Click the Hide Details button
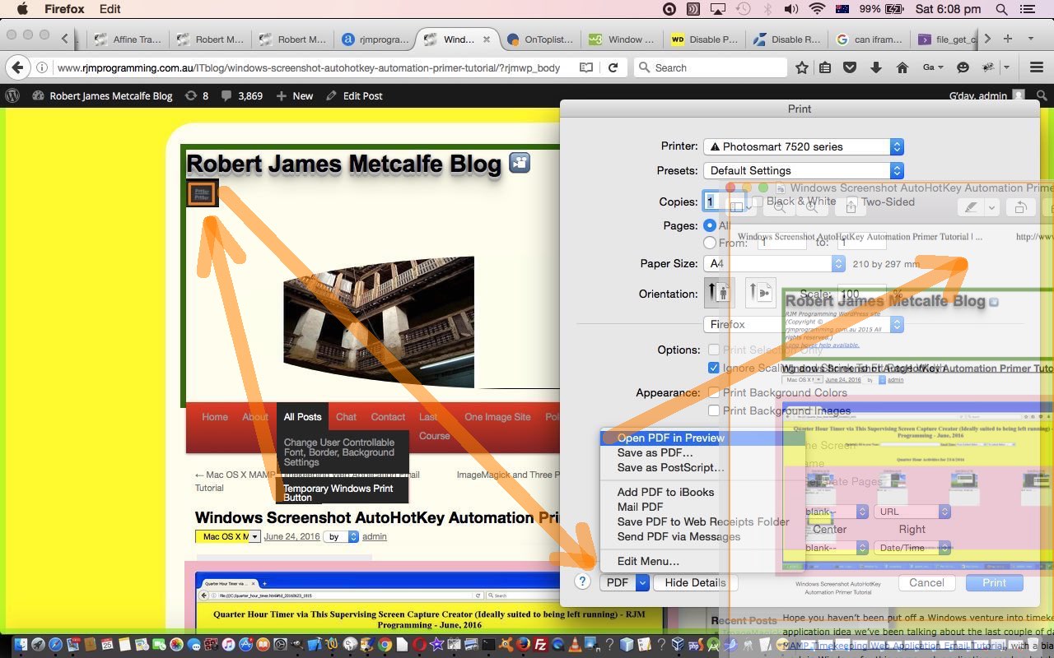This screenshot has height=658, width=1054. coord(696,582)
